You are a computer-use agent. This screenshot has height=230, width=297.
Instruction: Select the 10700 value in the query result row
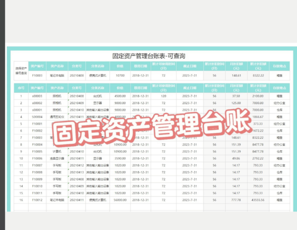pos(120,75)
